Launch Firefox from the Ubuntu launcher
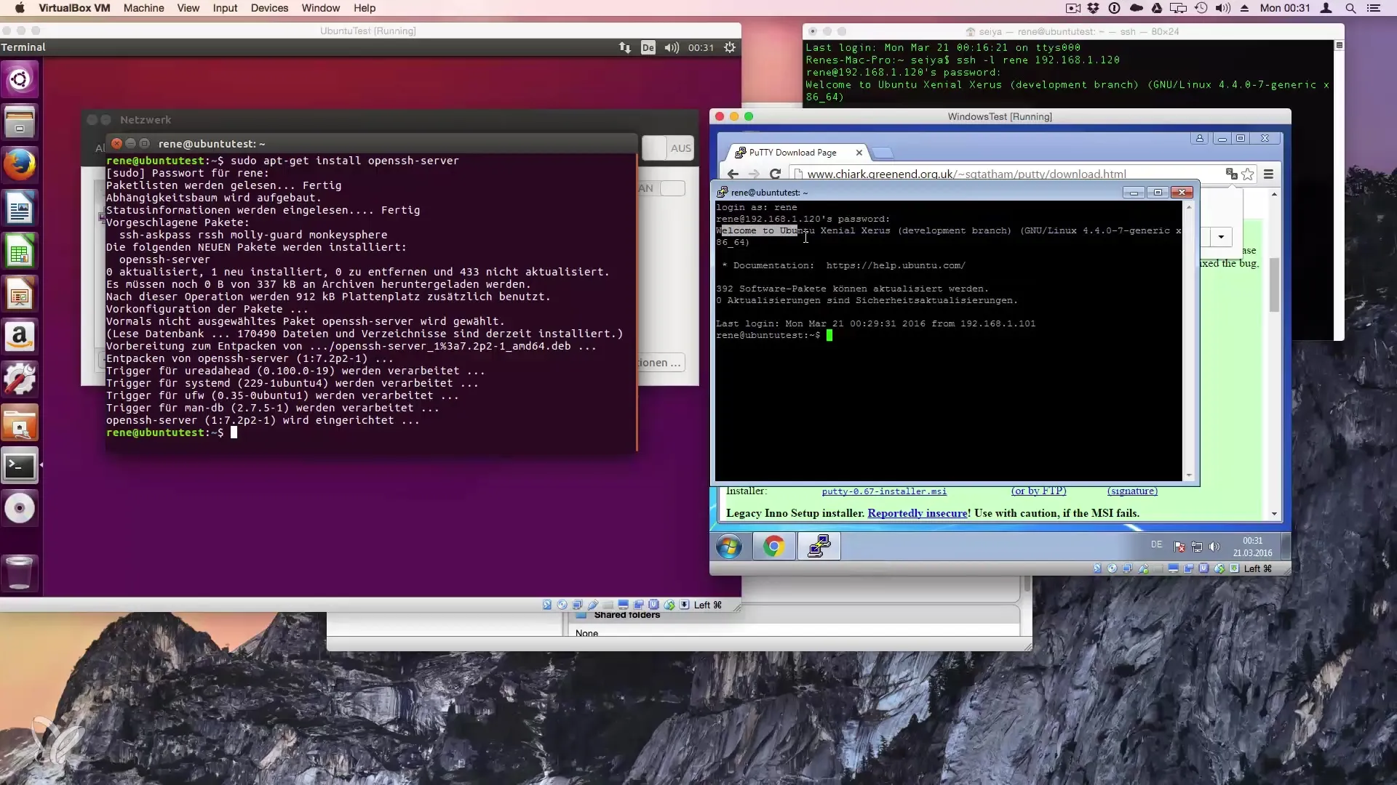 20,165
